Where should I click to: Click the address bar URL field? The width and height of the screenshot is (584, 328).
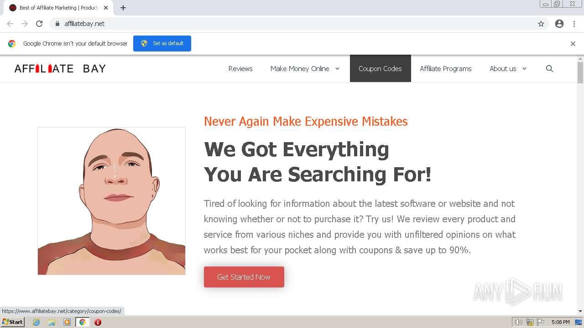(x=292, y=24)
